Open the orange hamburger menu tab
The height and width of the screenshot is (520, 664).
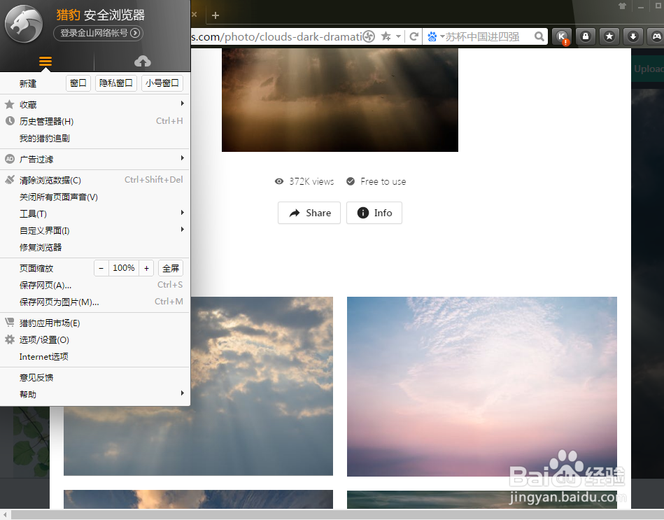(x=45, y=62)
